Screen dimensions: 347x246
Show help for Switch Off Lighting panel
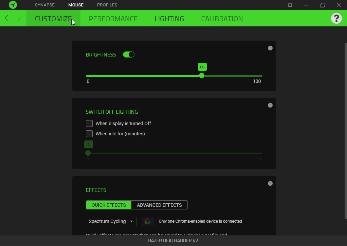point(270,105)
